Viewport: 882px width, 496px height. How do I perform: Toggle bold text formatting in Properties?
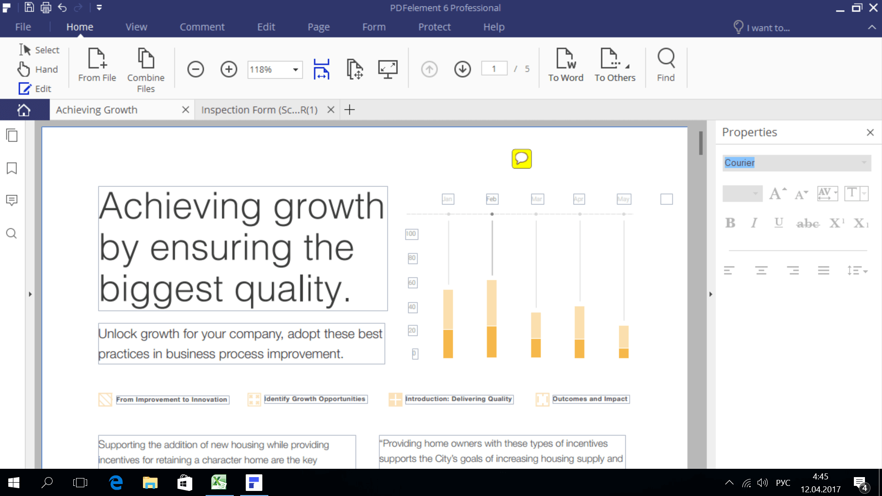pos(730,223)
